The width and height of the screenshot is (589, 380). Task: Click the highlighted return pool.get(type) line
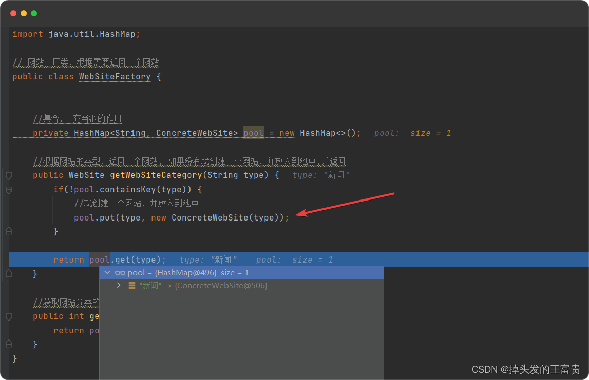299,259
